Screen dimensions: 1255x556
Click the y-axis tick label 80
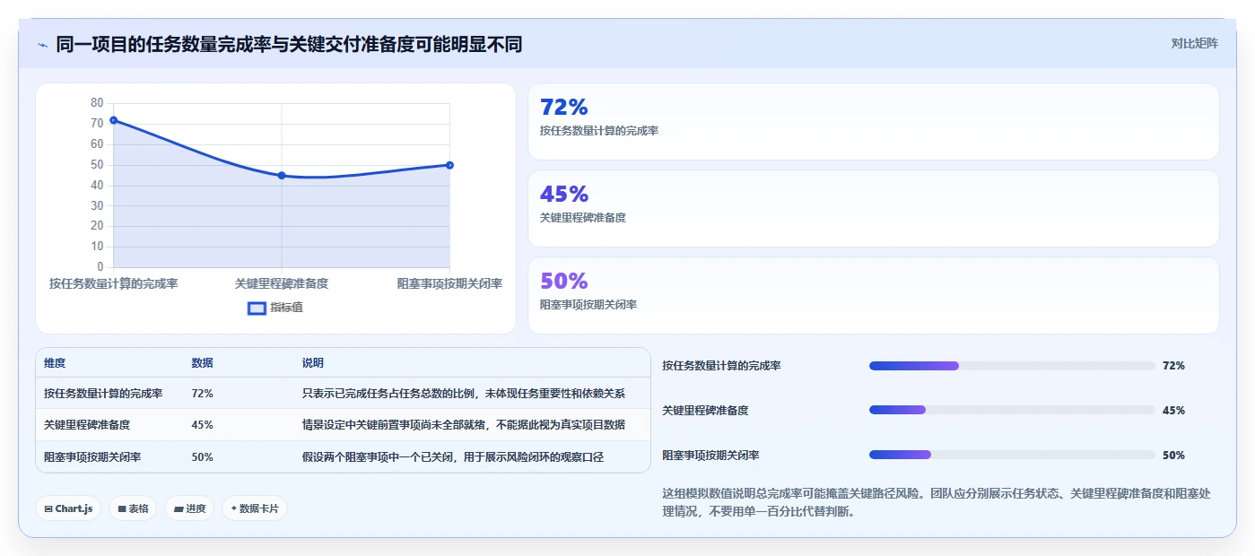[x=97, y=103]
